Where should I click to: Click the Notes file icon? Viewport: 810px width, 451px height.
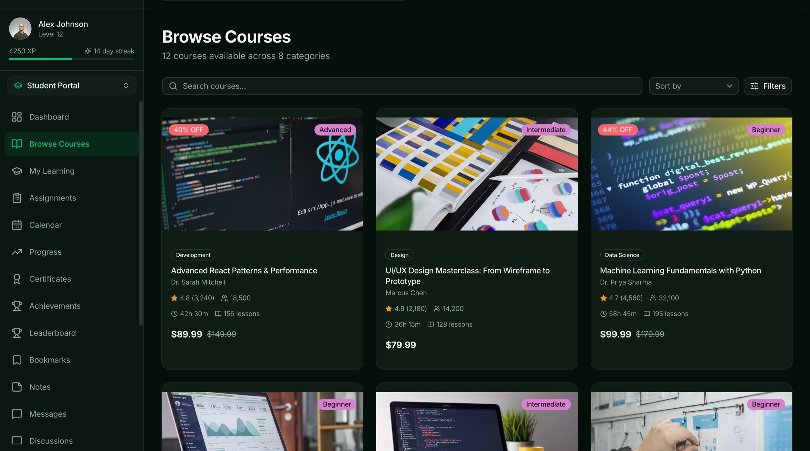coord(17,387)
